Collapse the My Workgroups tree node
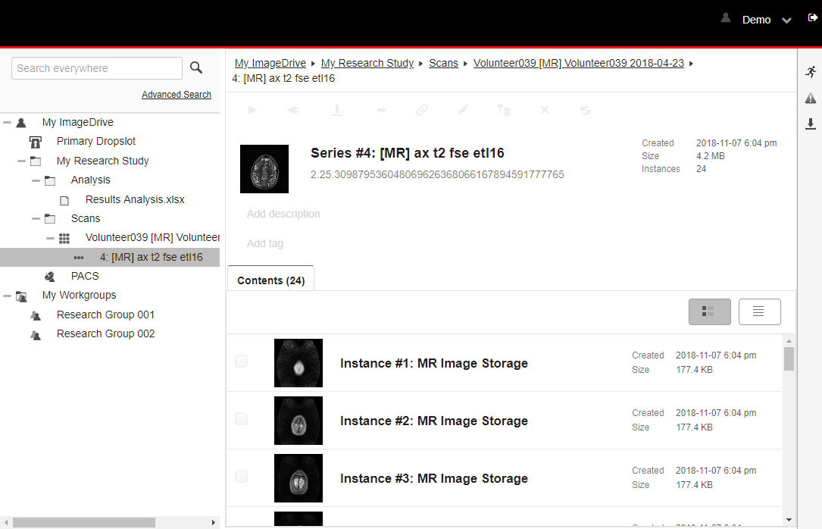 7,296
